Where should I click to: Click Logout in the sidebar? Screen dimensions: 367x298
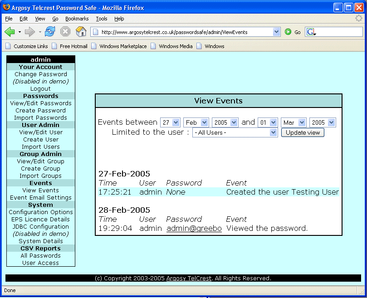click(40, 89)
